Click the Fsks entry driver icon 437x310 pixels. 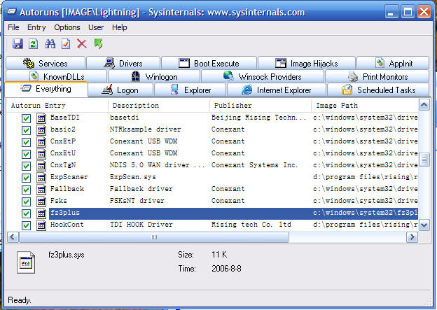pos(41,202)
